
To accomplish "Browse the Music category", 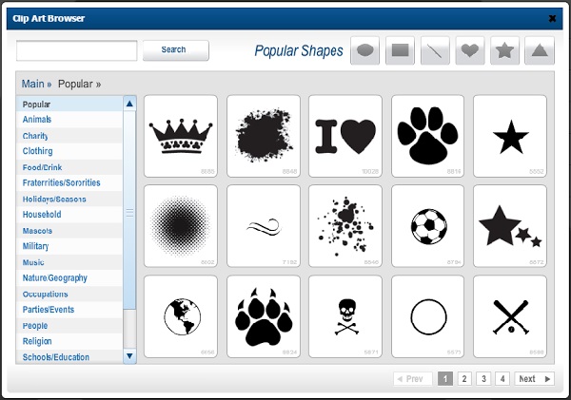I will [33, 262].
